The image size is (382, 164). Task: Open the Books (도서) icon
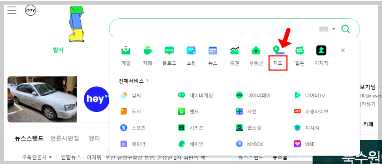click(x=124, y=111)
